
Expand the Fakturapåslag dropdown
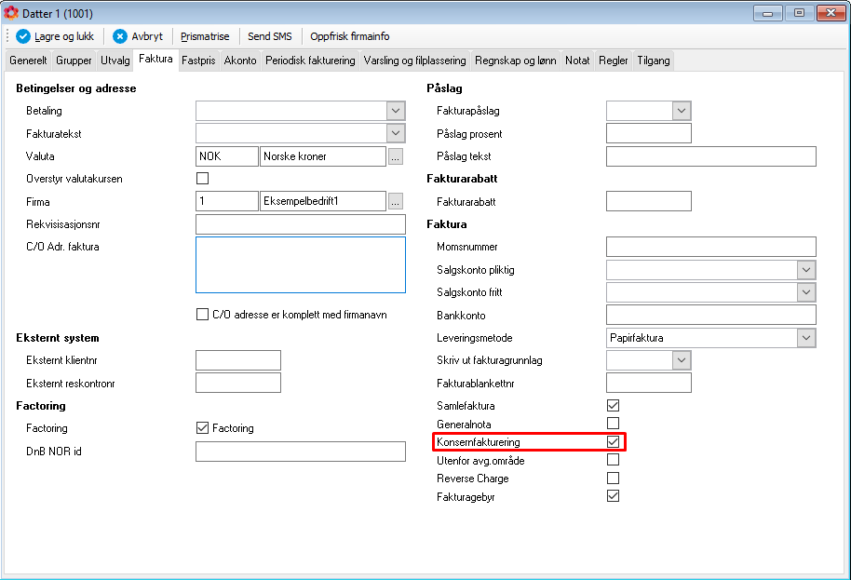tap(682, 111)
